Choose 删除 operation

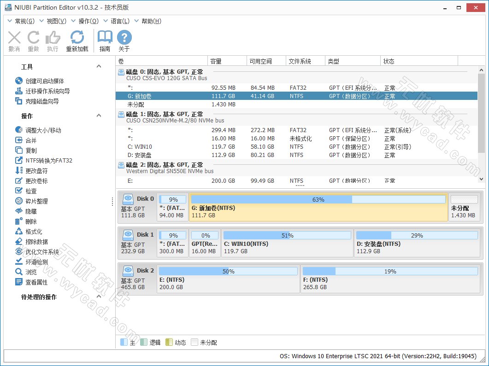[26, 221]
